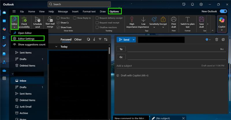Choose Editor Settings from the dropdown menu
Image resolution: width=231 pixels, height=120 pixels.
pyautogui.click(x=28, y=39)
